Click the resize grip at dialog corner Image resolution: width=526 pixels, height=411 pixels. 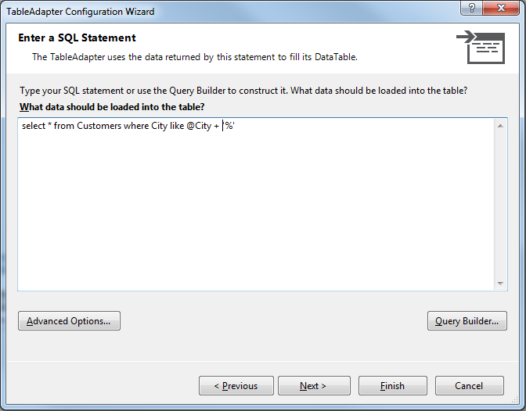click(x=514, y=399)
